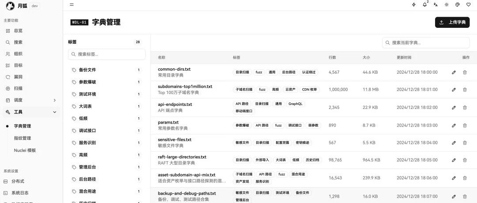
Task: Filter by 服务识别 tag
Action: point(106,143)
